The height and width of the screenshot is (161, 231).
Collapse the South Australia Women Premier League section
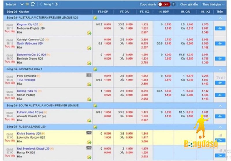click(220, 106)
